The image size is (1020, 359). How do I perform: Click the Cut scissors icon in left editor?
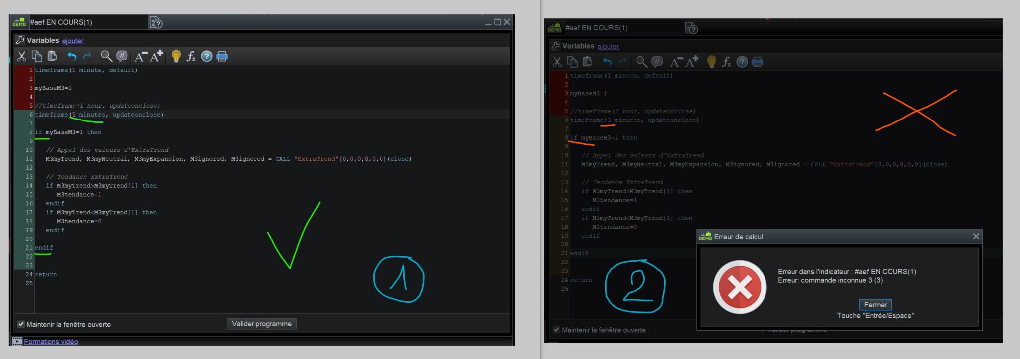pyautogui.click(x=21, y=57)
